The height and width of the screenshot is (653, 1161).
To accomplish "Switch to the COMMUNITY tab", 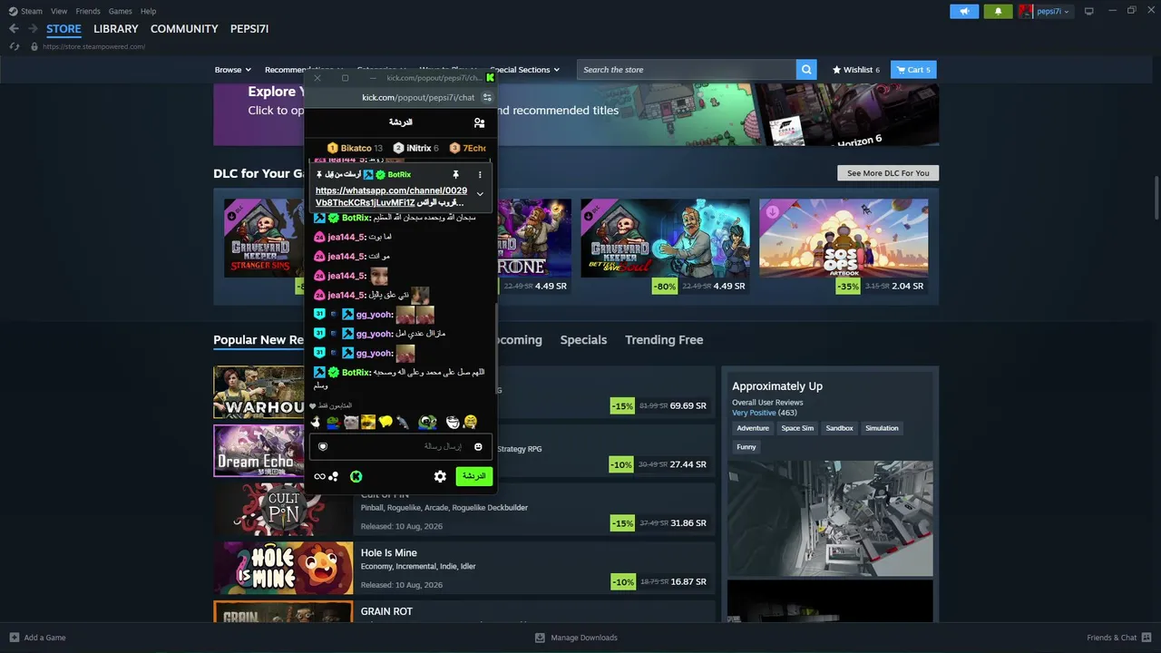I will tap(184, 29).
